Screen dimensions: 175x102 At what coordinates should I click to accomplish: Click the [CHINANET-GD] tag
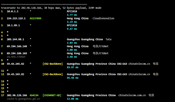coord(52,95)
